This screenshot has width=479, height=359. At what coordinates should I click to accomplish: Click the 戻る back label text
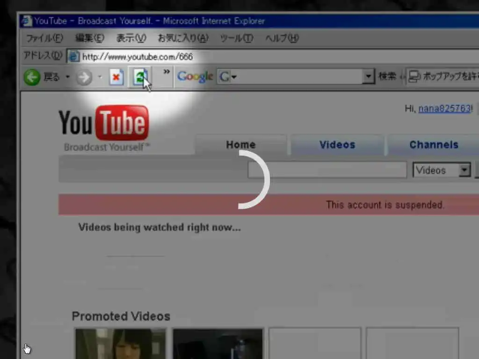pyautogui.click(x=51, y=77)
